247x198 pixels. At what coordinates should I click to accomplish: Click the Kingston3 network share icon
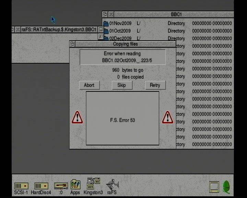click(93, 184)
